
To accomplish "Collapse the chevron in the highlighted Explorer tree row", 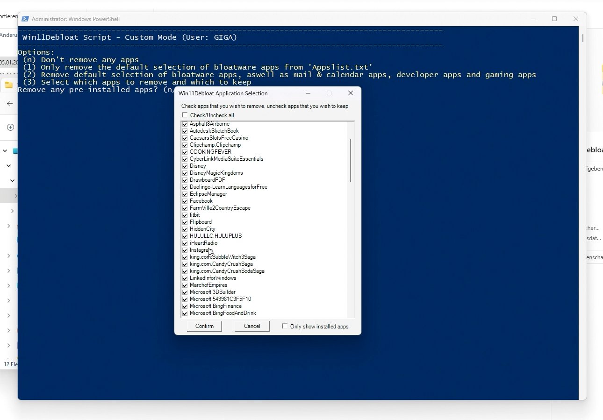I will (x=15, y=196).
